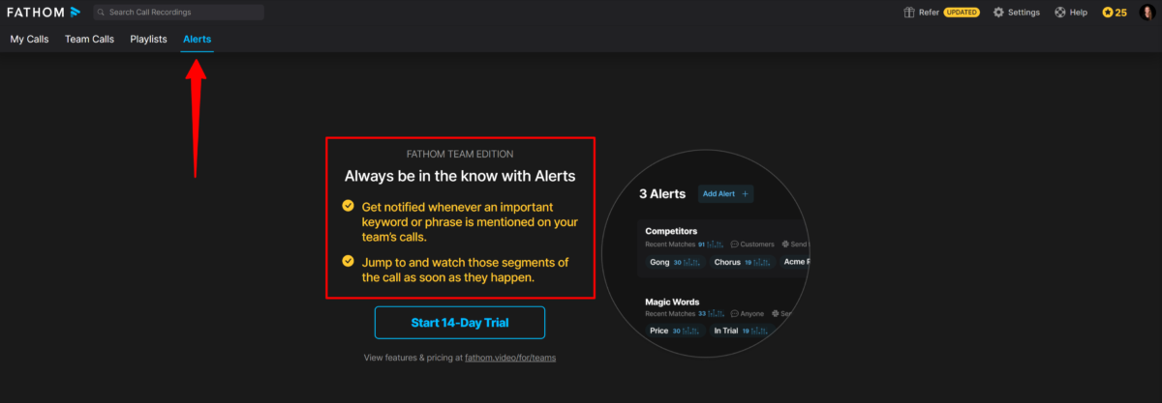
Task: Click the Help lifebuoy icon
Action: 1059,13
